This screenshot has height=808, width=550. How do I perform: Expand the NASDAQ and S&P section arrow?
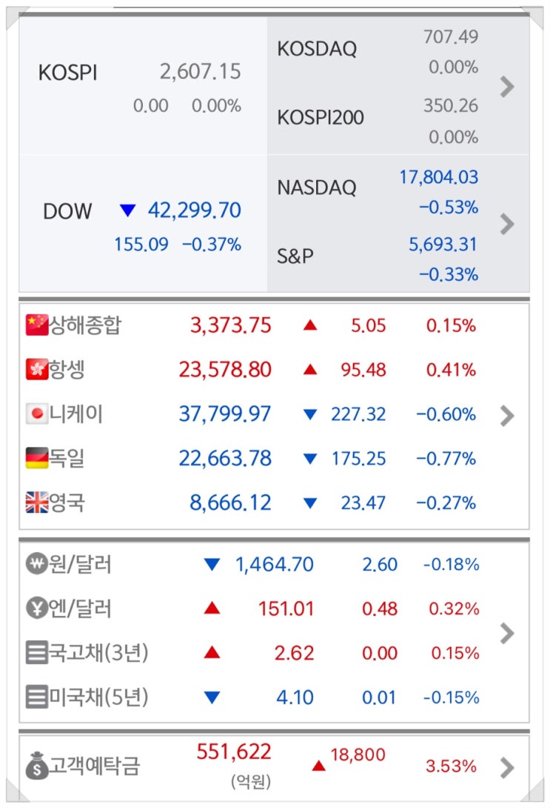tap(507, 223)
